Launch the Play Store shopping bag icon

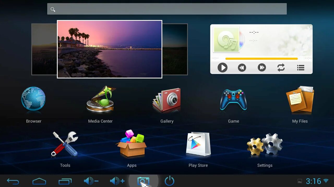(198, 144)
